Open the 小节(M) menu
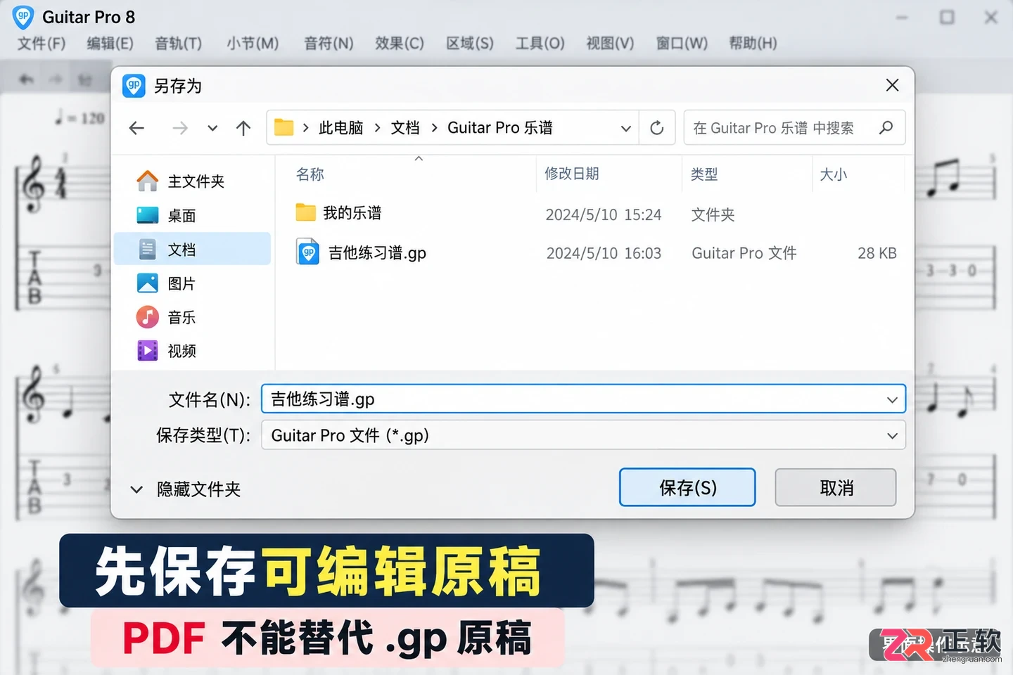Screen dimensions: 1013x675 tap(253, 44)
